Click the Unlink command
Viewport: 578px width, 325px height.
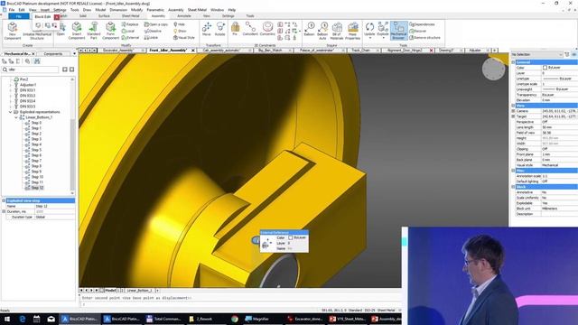point(151,38)
